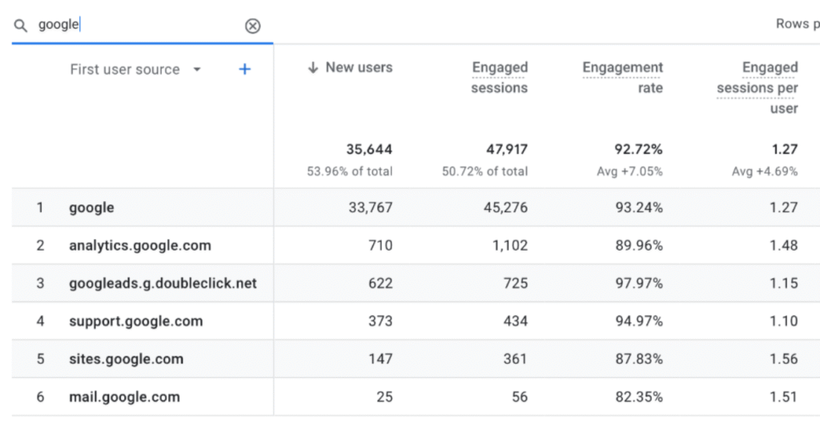Sort by Engagement rate column
The image size is (820, 422).
pyautogui.click(x=623, y=78)
